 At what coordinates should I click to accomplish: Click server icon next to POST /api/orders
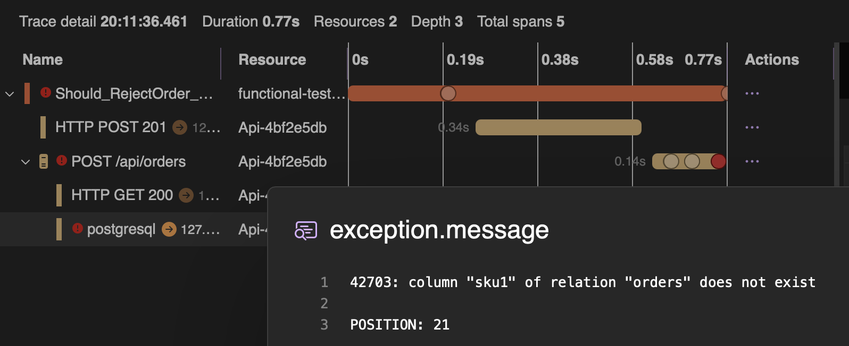(x=44, y=161)
